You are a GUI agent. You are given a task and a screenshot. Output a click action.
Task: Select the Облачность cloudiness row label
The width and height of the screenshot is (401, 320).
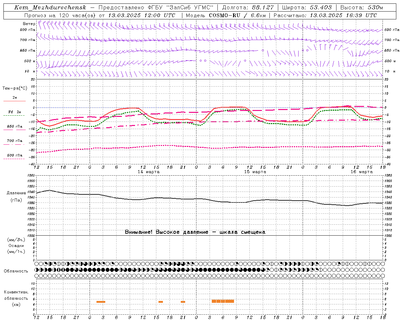click(16, 271)
